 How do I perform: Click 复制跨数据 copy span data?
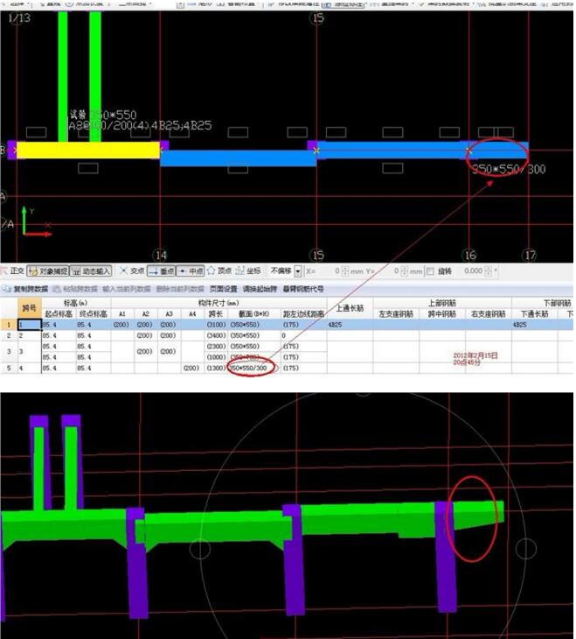coord(30,289)
